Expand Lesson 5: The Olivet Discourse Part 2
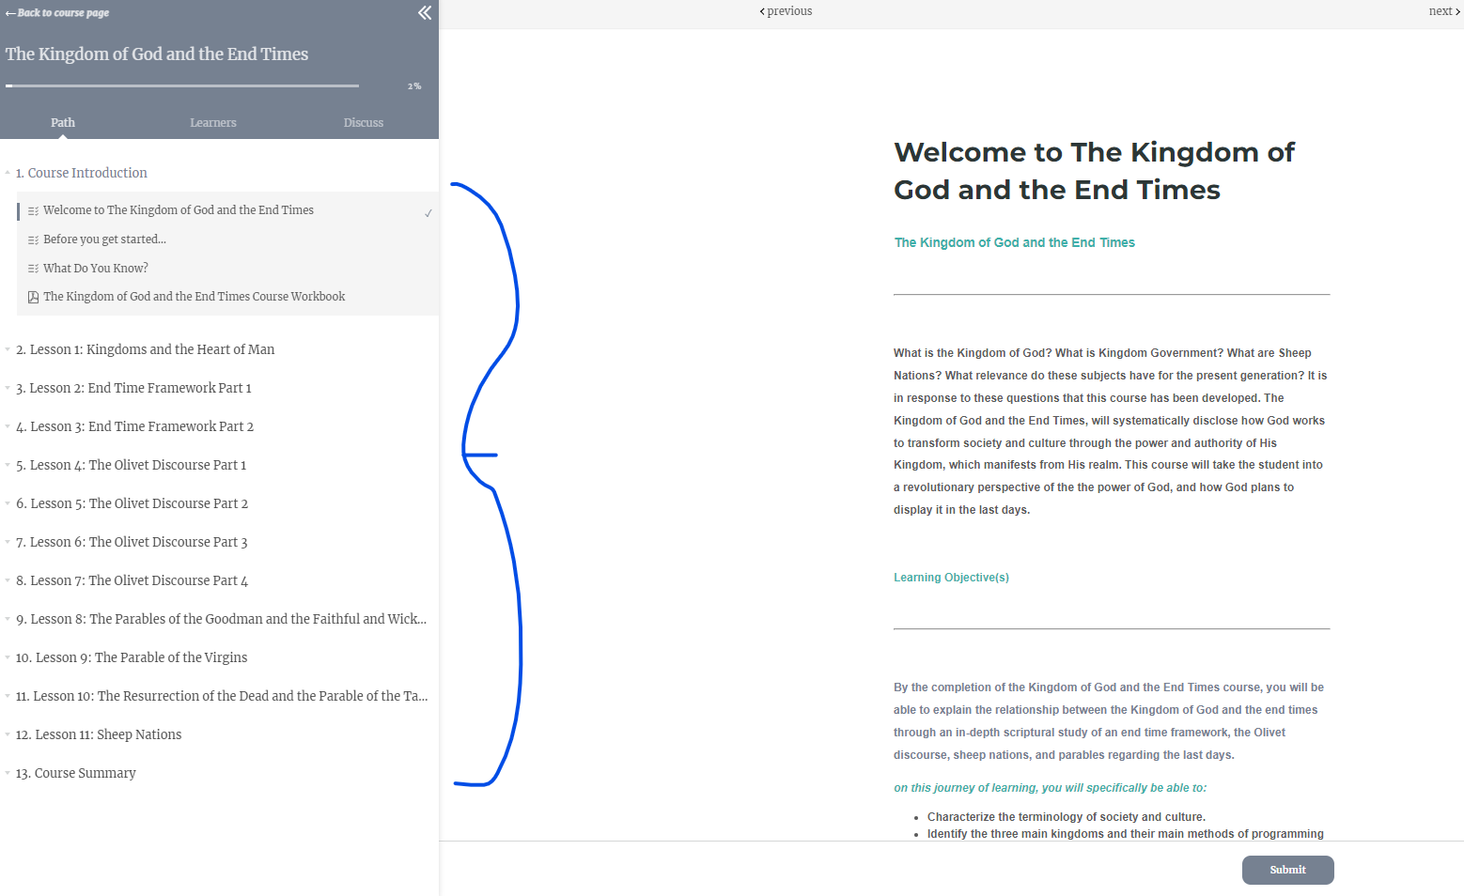 [x=8, y=503]
